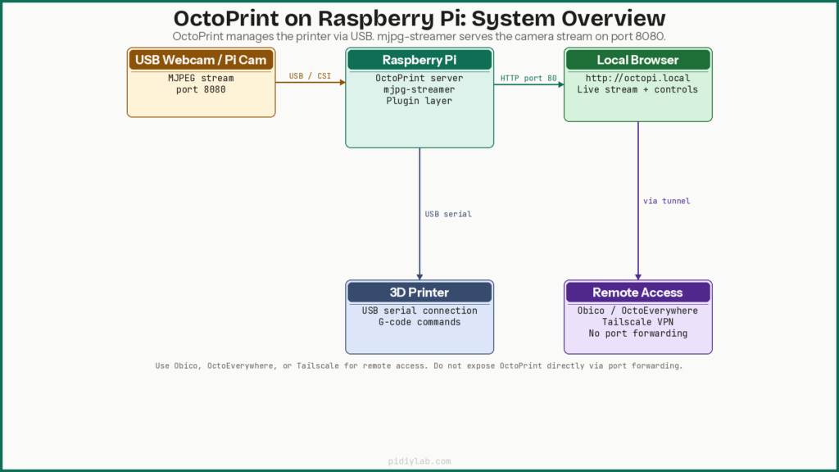Select 'Obico / OctoEverywhere' text line
The height and width of the screenshot is (472, 839).
point(637,311)
